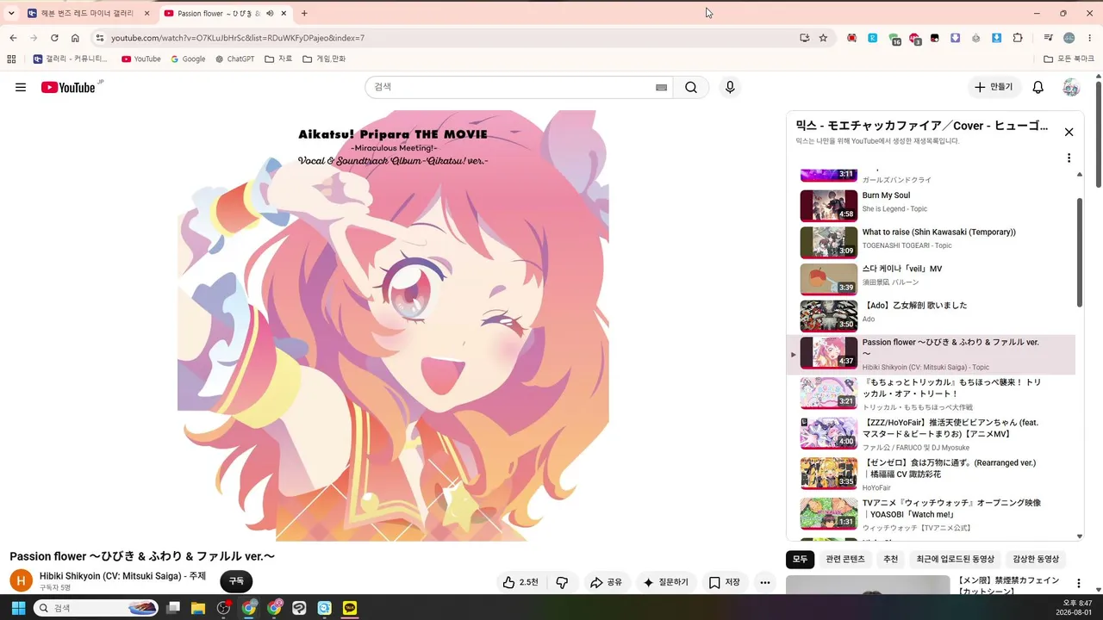
Task: Open the apps grid in bookmarks bar
Action: click(11, 59)
